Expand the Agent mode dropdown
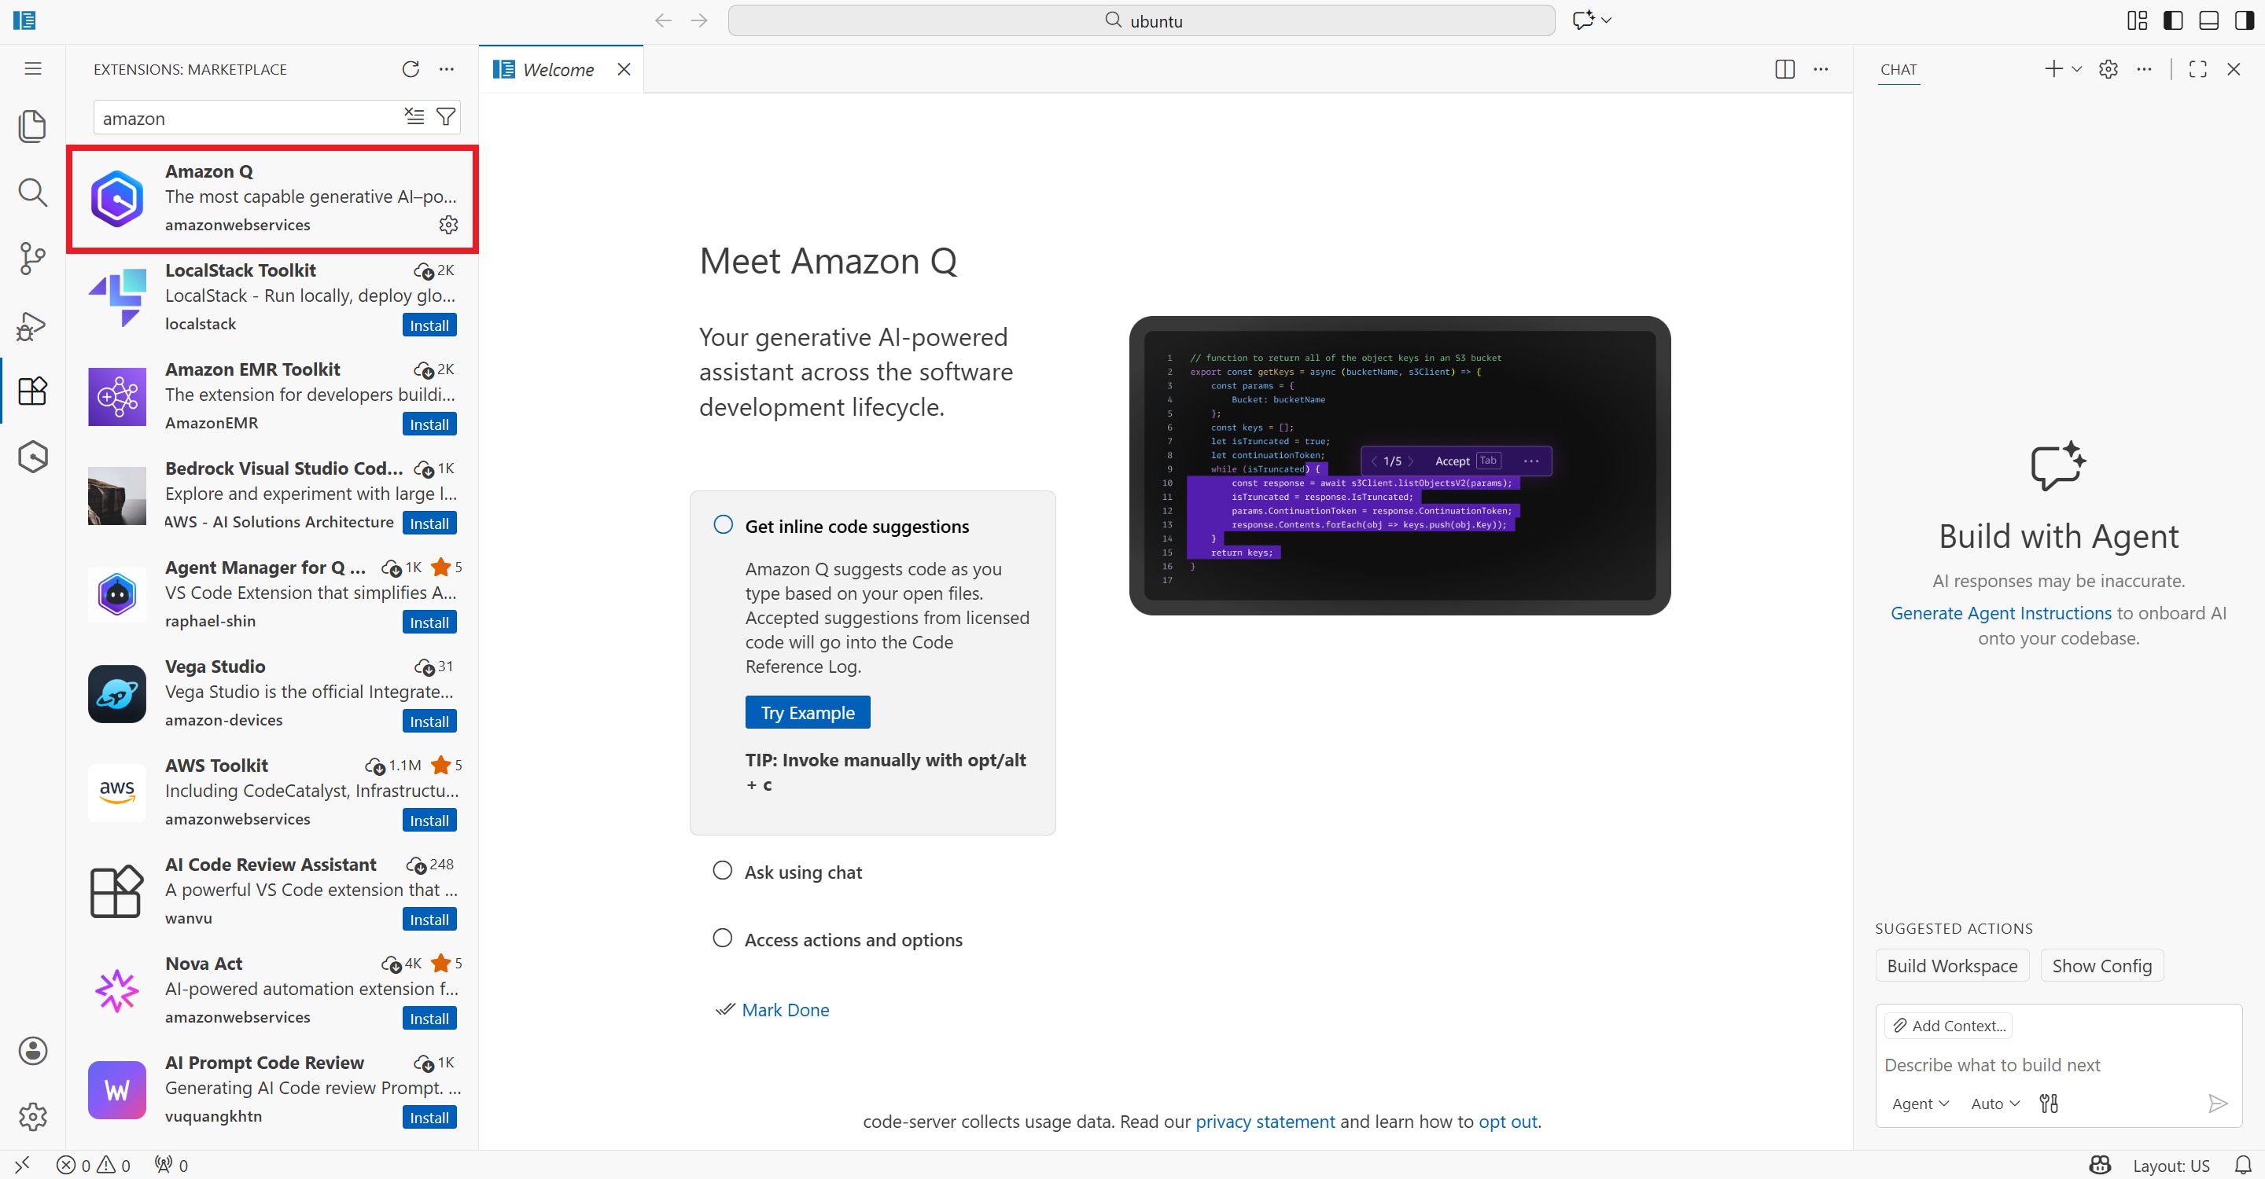The width and height of the screenshot is (2265, 1179). tap(1921, 1104)
